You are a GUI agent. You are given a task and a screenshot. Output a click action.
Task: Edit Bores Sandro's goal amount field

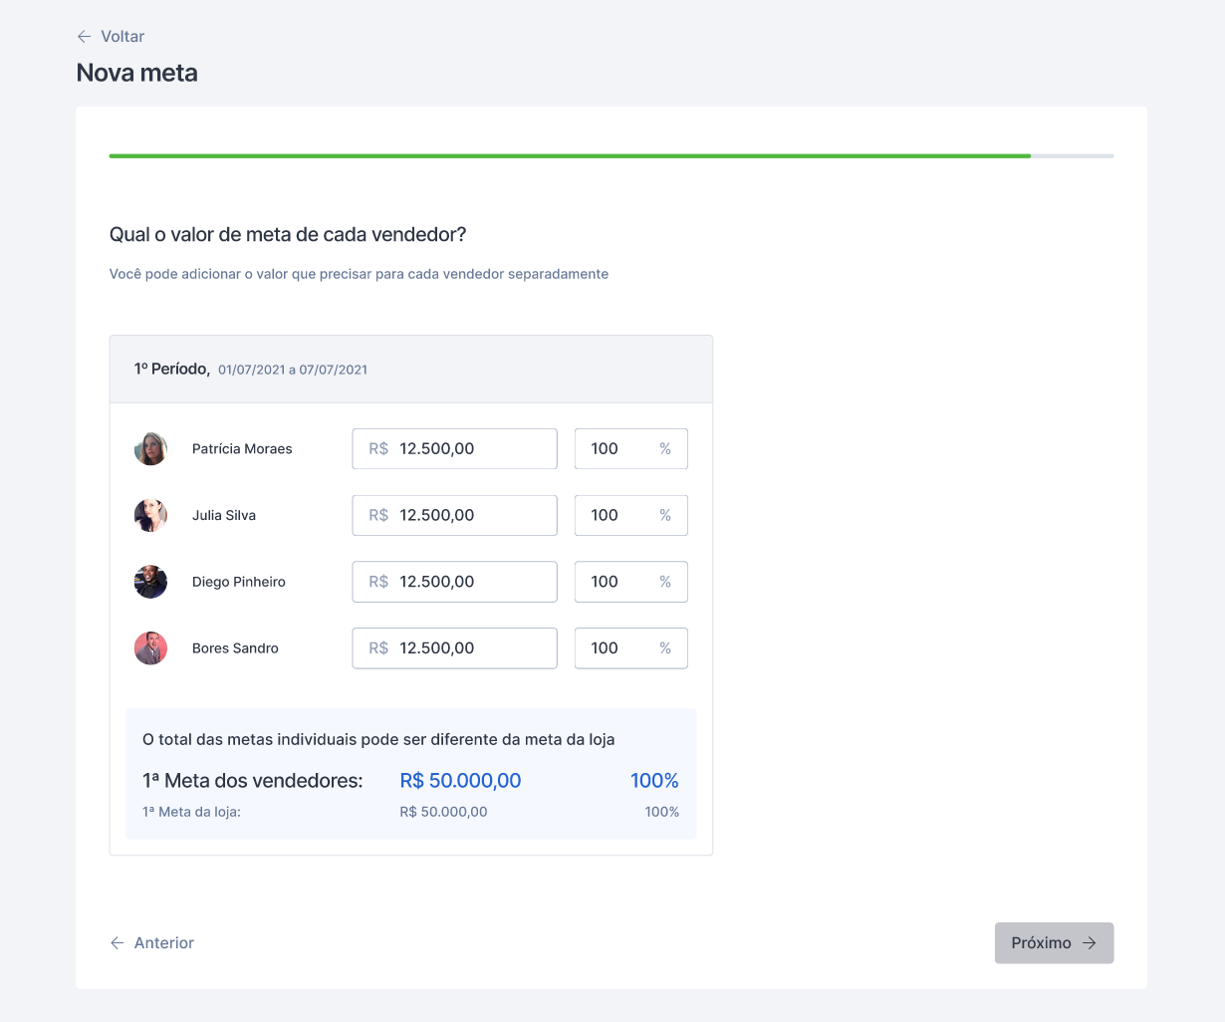pyautogui.click(x=468, y=648)
